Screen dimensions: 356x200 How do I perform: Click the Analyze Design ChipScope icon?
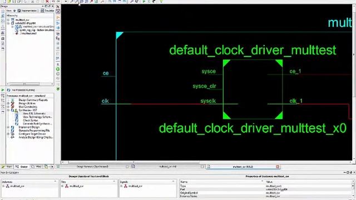coord(13,137)
